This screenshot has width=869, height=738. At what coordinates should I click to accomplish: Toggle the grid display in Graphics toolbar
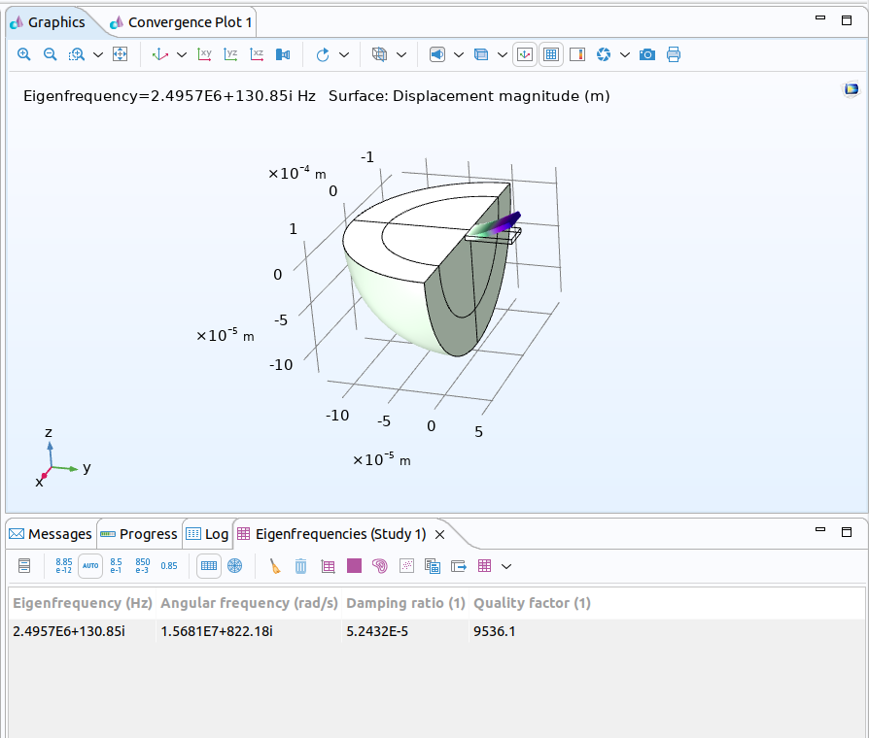(x=551, y=54)
